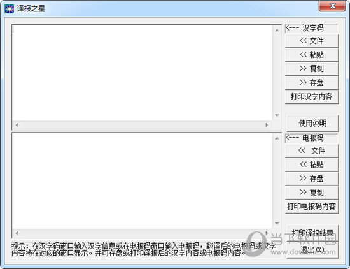Click up arrow of upper text area scrollbar
Image resolution: width=350 pixels, height=269 pixels.
tap(277, 30)
